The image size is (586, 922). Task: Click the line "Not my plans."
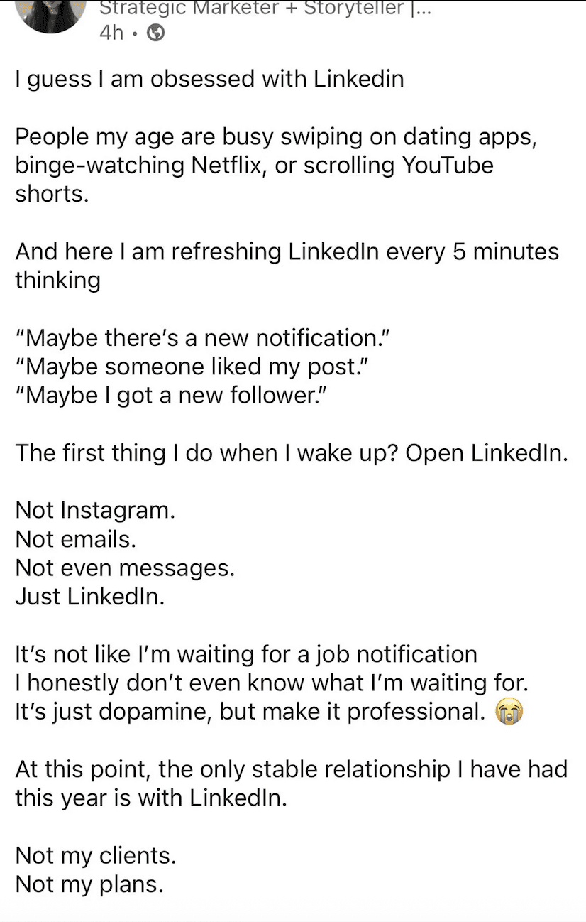[x=85, y=884]
